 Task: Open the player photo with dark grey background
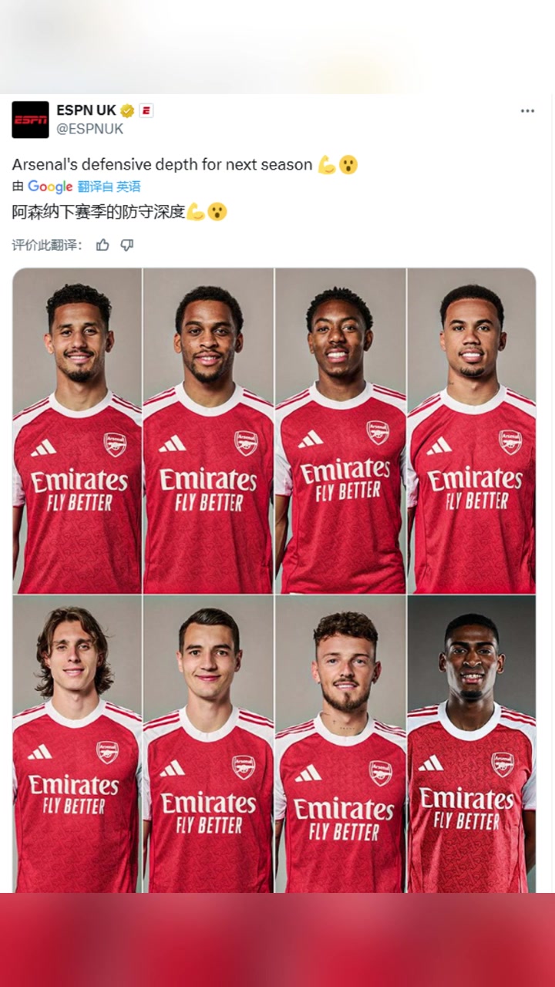point(472,744)
